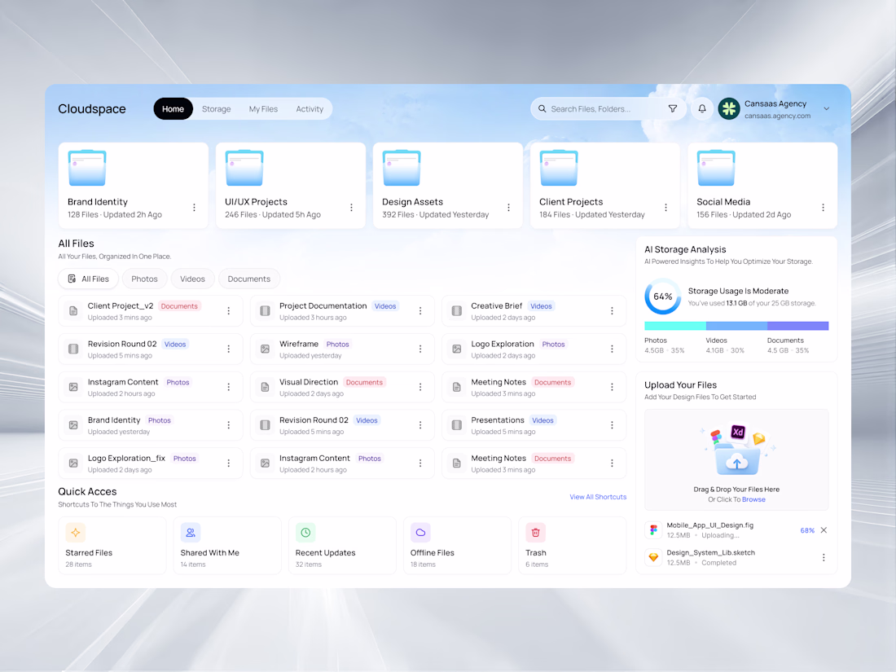Open the Brand Identity folder options menu
The image size is (896, 672).
[x=195, y=208]
